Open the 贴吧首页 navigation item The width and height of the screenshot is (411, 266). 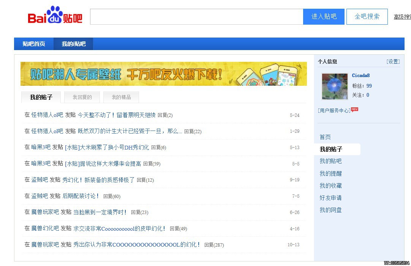pos(33,44)
